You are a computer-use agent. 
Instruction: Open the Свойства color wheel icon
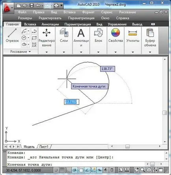(x=115, y=33)
